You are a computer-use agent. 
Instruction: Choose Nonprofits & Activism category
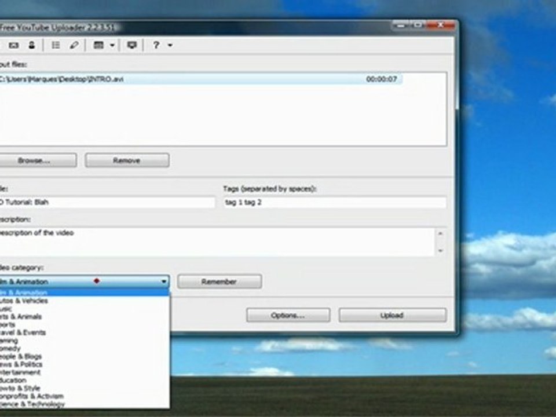[85, 396]
